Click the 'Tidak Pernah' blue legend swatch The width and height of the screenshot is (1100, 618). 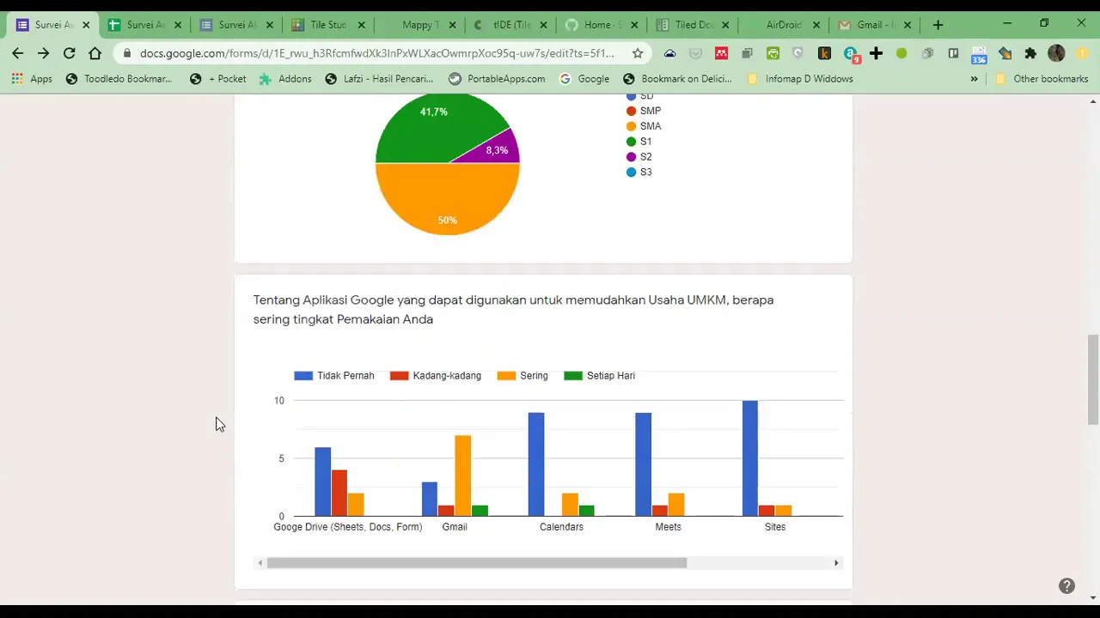click(x=302, y=376)
